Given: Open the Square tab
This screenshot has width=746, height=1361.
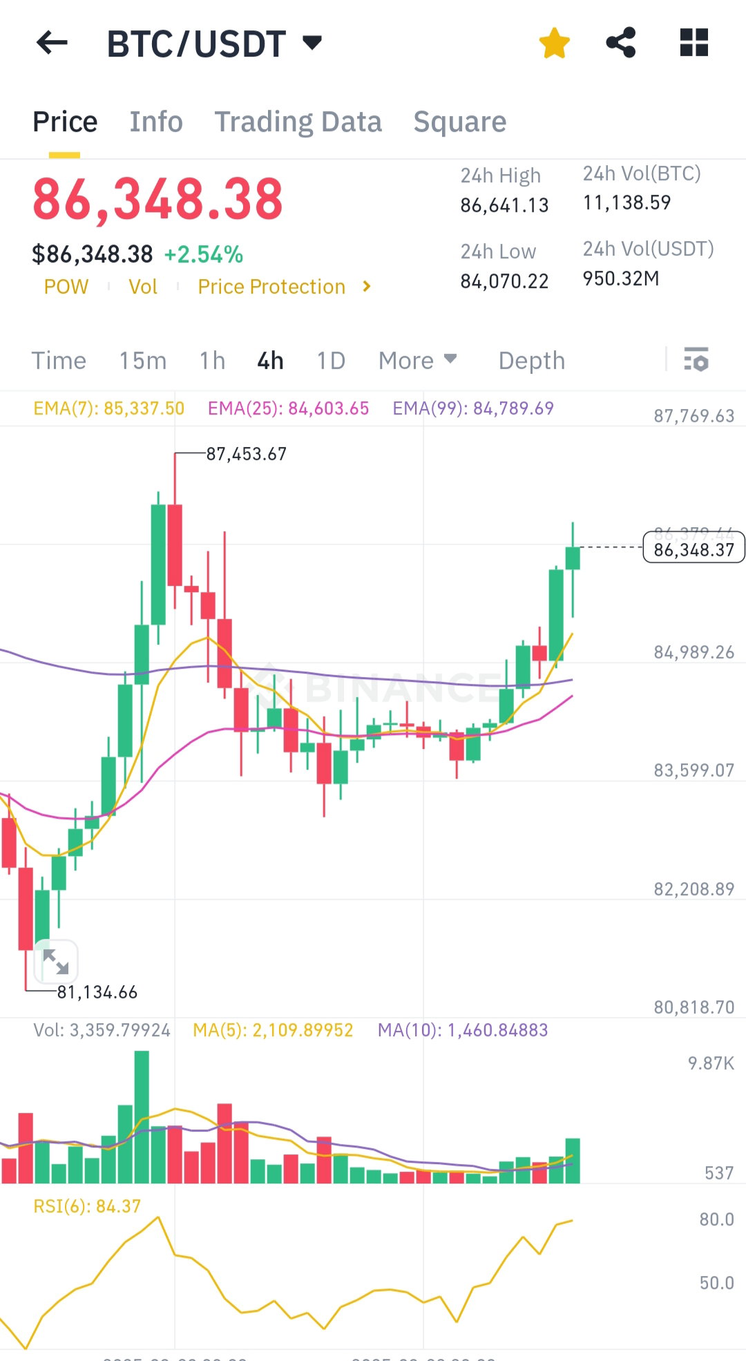Looking at the screenshot, I should tap(459, 122).
